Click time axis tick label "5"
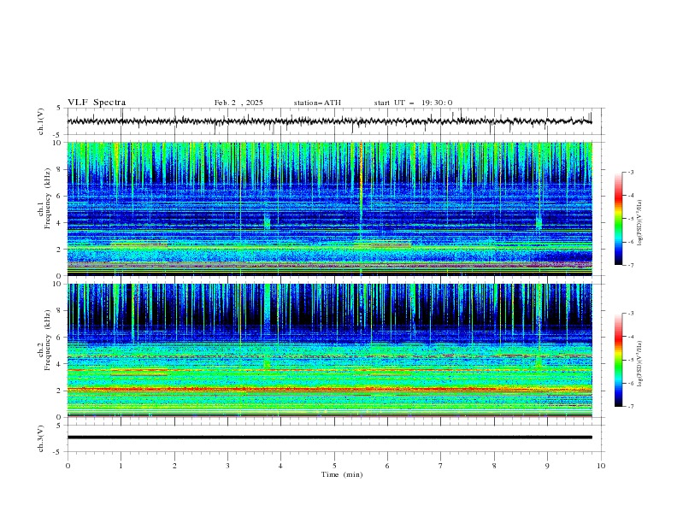Screen dimensions: 677x523 point(334,466)
